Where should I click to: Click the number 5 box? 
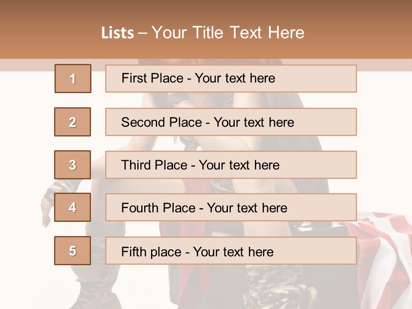coord(73,251)
